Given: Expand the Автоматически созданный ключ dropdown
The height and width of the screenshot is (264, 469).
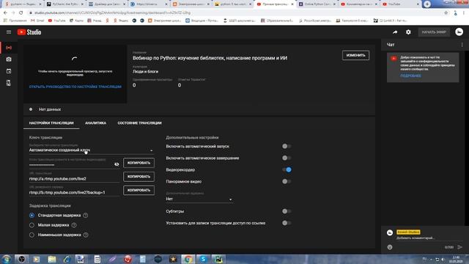Looking at the screenshot, I should (91, 150).
